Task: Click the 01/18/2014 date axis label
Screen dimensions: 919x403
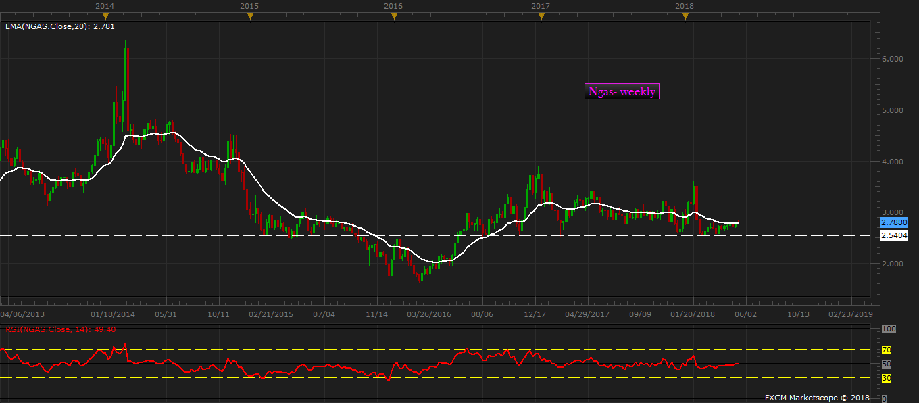Action: [x=113, y=314]
